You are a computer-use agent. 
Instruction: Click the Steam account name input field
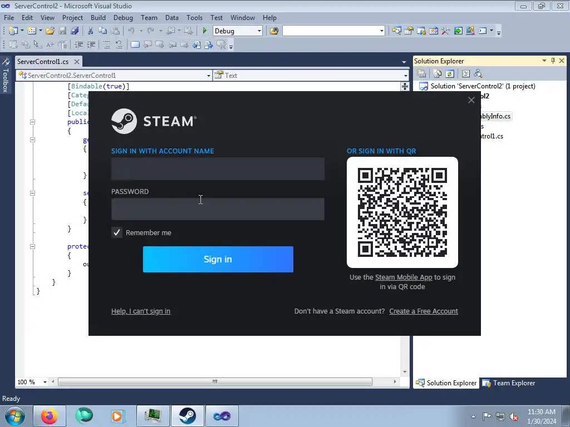[x=218, y=168]
